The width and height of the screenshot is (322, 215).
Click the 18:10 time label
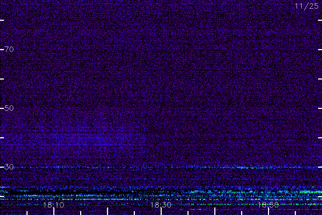click(54, 205)
